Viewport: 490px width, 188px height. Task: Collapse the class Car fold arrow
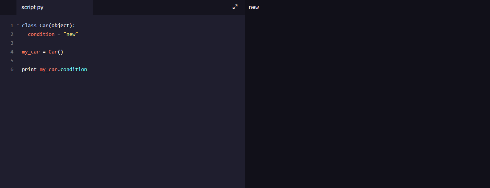pyautogui.click(x=18, y=25)
